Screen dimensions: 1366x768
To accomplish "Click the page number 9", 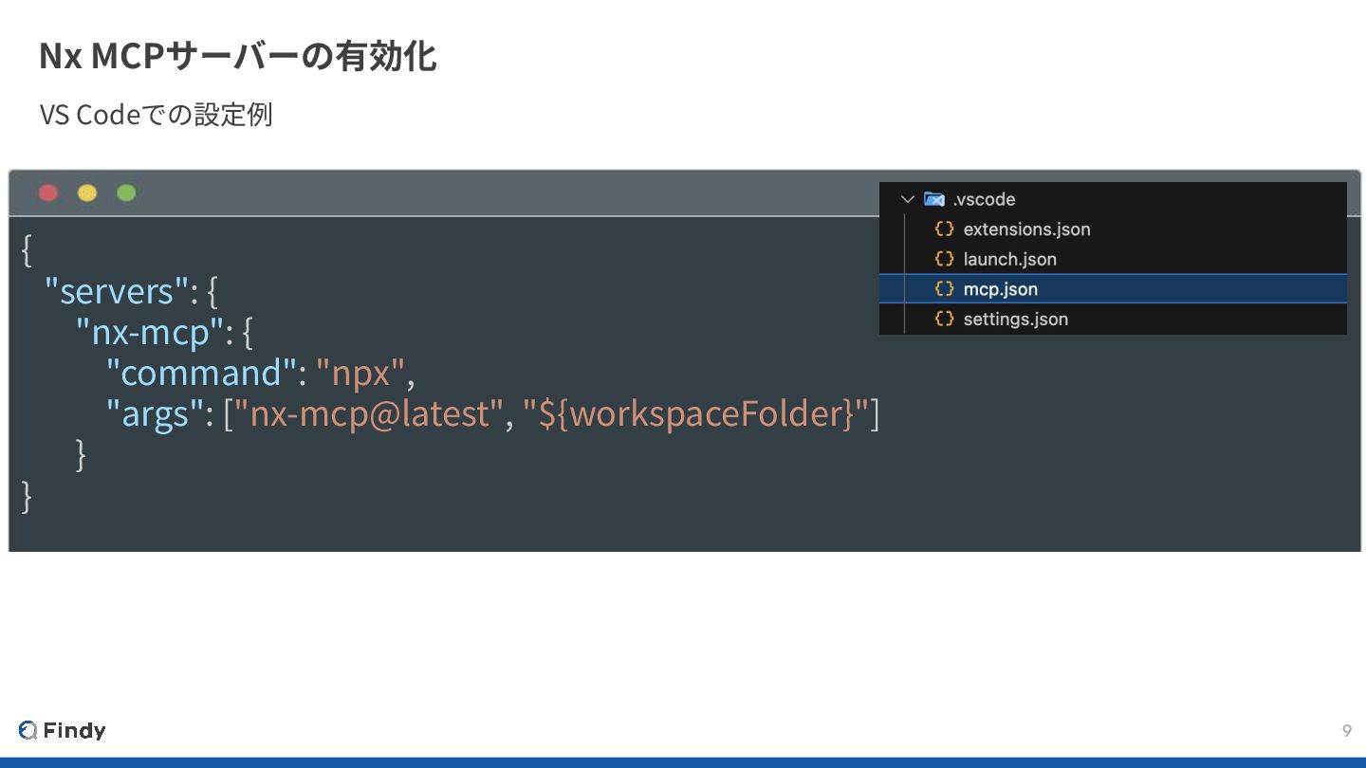I will [x=1347, y=730].
